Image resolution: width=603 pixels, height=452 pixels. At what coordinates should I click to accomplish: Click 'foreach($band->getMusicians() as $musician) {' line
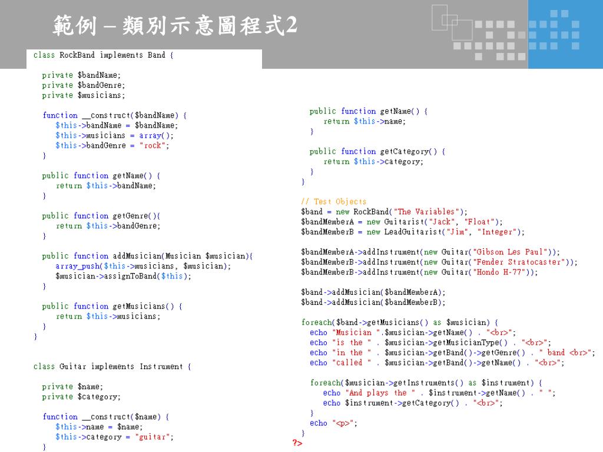click(400, 323)
